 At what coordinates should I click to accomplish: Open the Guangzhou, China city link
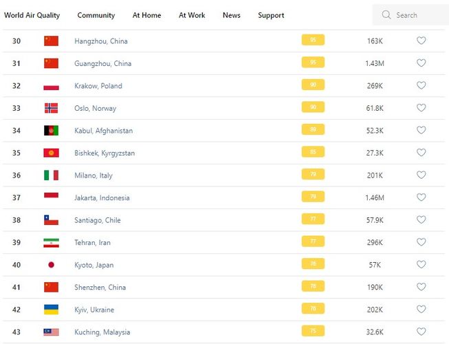click(102, 63)
